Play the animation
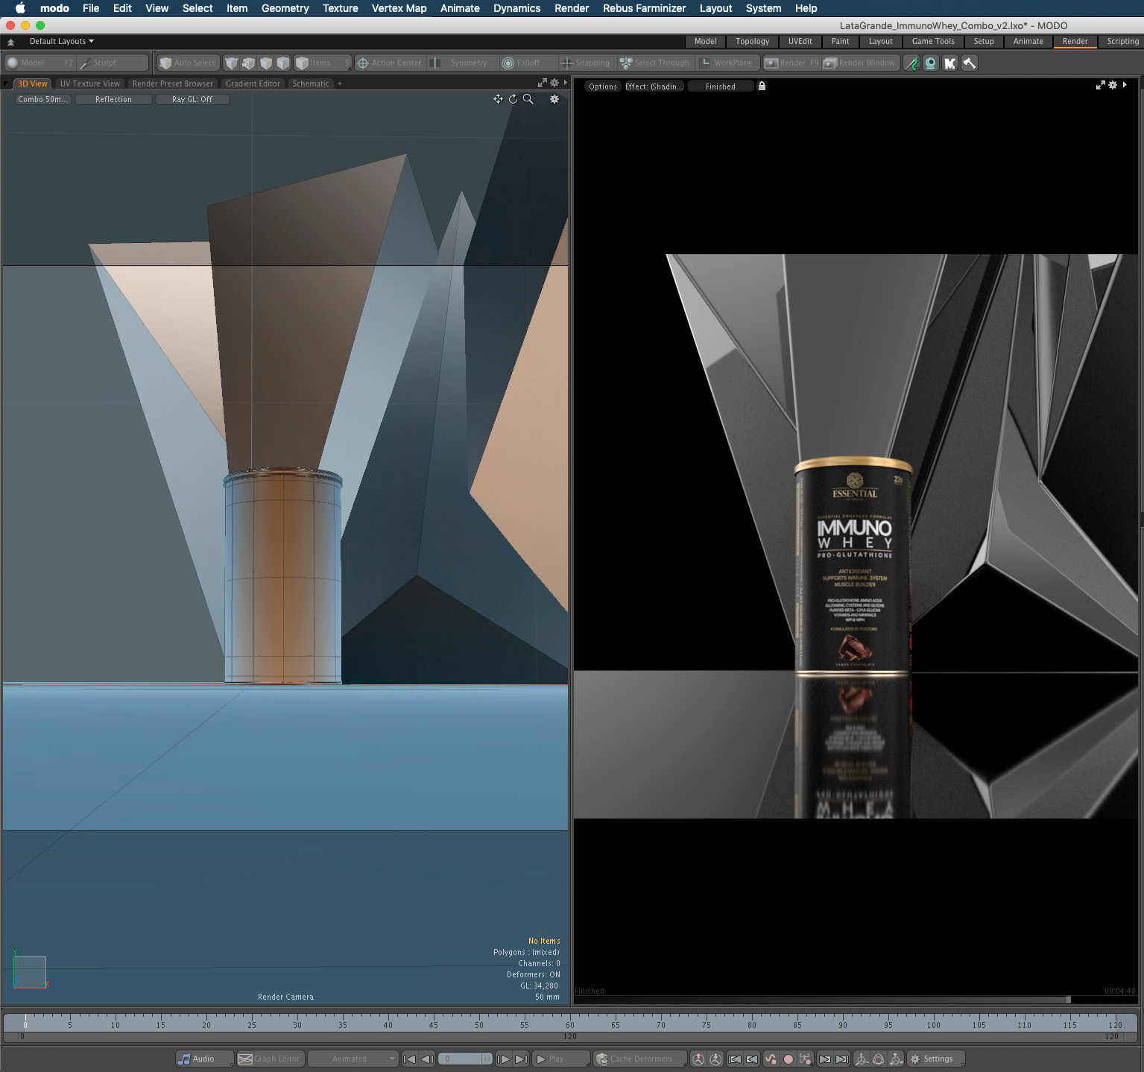The height and width of the screenshot is (1072, 1144). (560, 1059)
